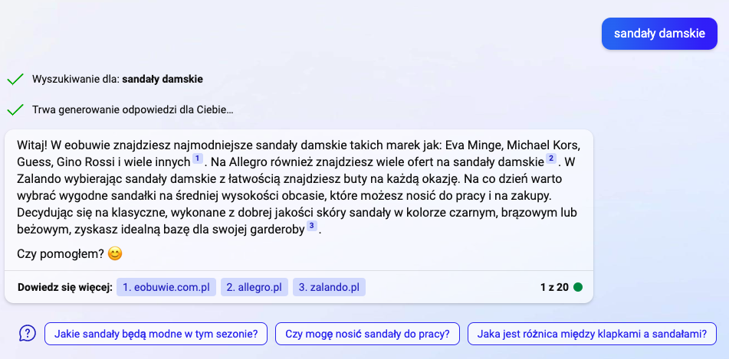Image resolution: width=729 pixels, height=359 pixels.
Task: Click the green checkmark beside Wyszukiwanie dla
Action: [x=15, y=79]
